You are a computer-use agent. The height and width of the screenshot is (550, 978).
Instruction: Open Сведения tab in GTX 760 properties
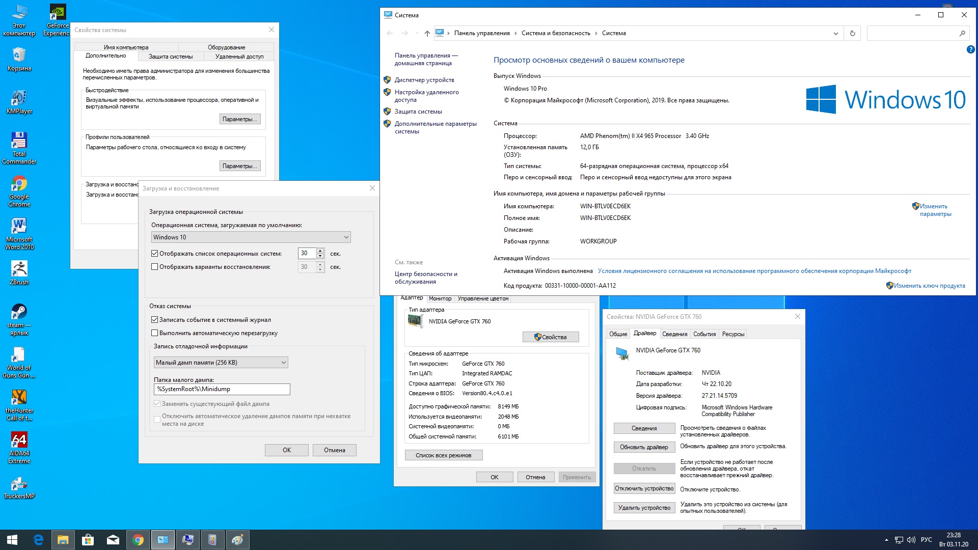pos(674,334)
